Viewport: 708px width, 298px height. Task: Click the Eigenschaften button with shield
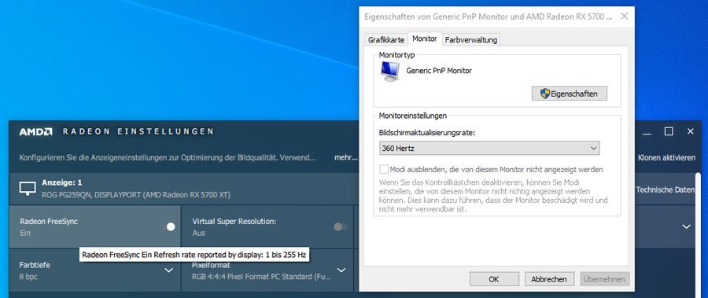569,94
